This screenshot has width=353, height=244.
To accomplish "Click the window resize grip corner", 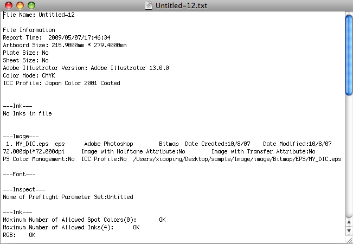I will coord(349,240).
